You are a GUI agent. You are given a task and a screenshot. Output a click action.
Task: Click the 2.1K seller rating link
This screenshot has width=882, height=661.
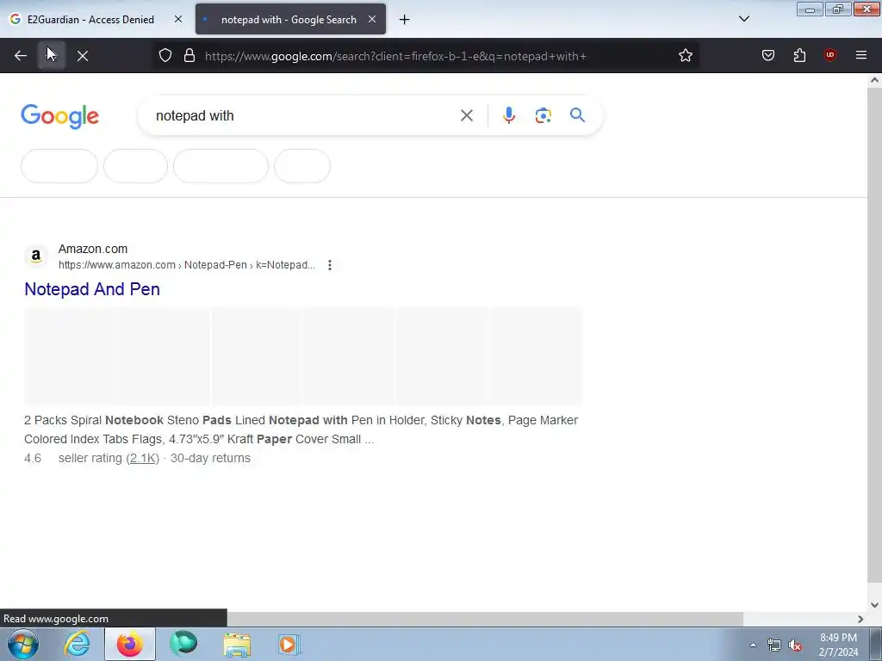pos(143,458)
